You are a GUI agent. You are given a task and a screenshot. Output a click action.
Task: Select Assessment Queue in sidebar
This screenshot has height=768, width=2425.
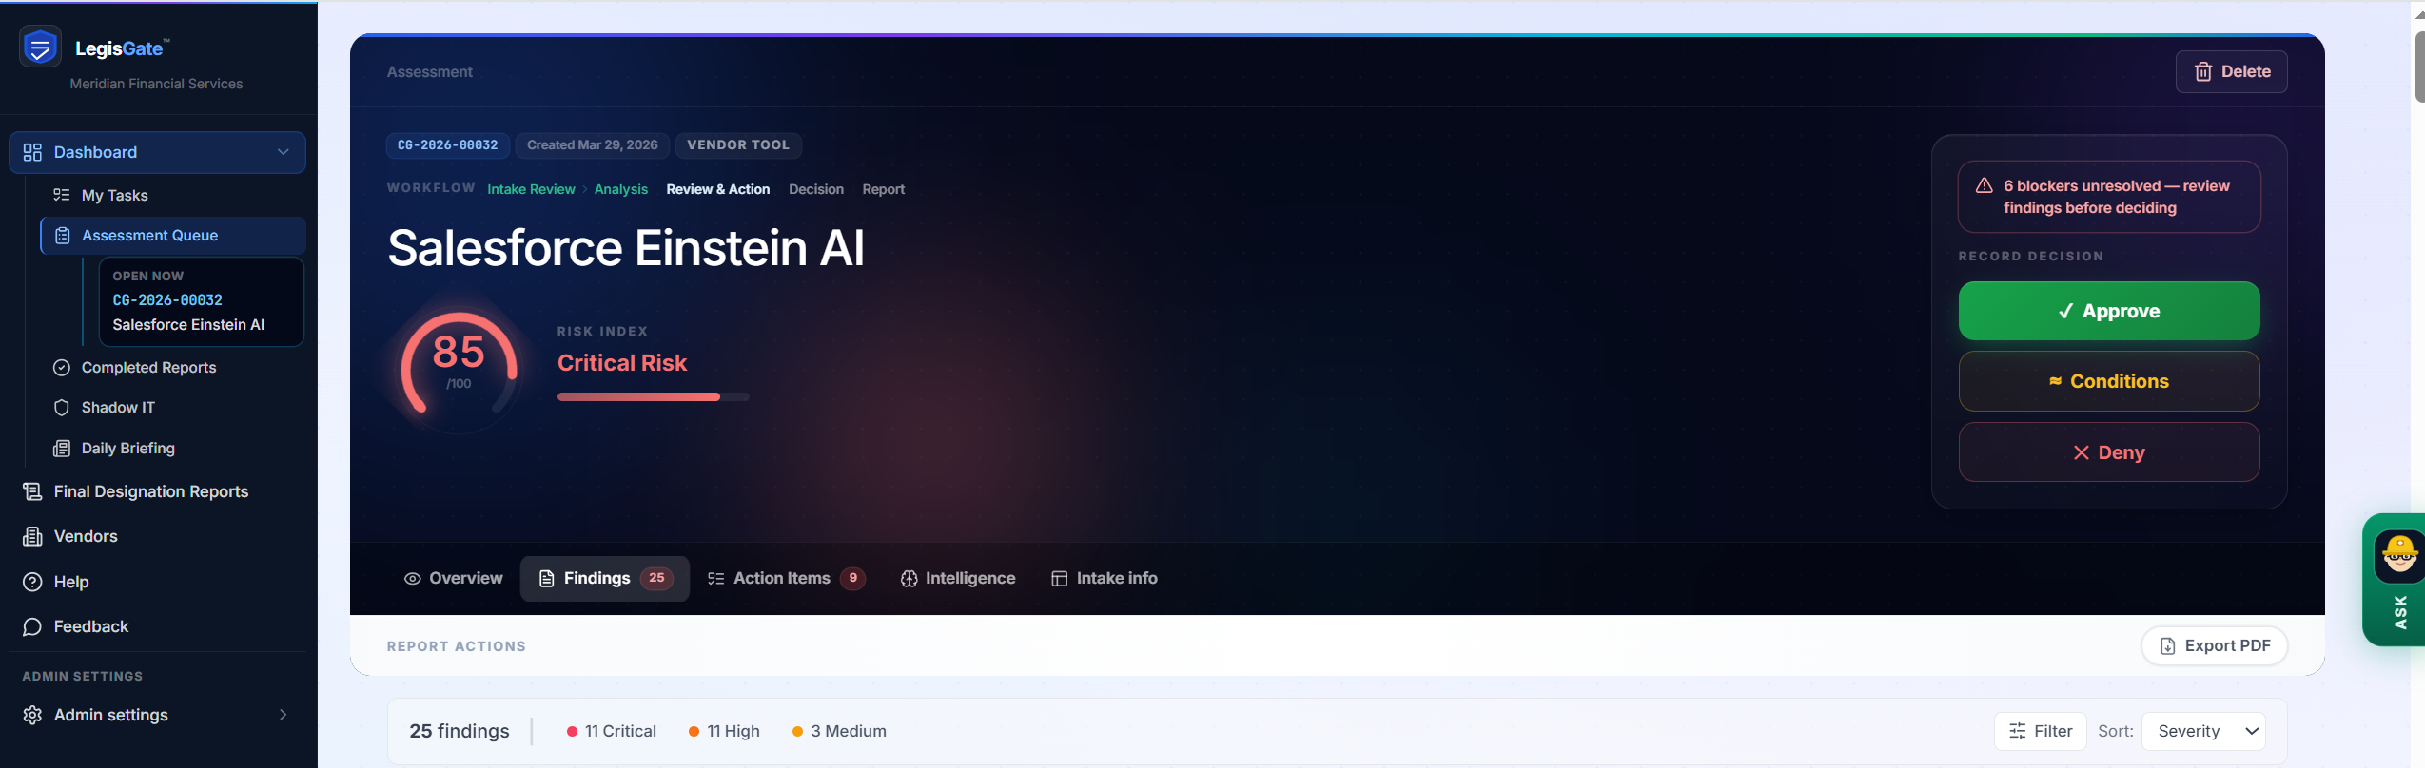pyautogui.click(x=173, y=236)
